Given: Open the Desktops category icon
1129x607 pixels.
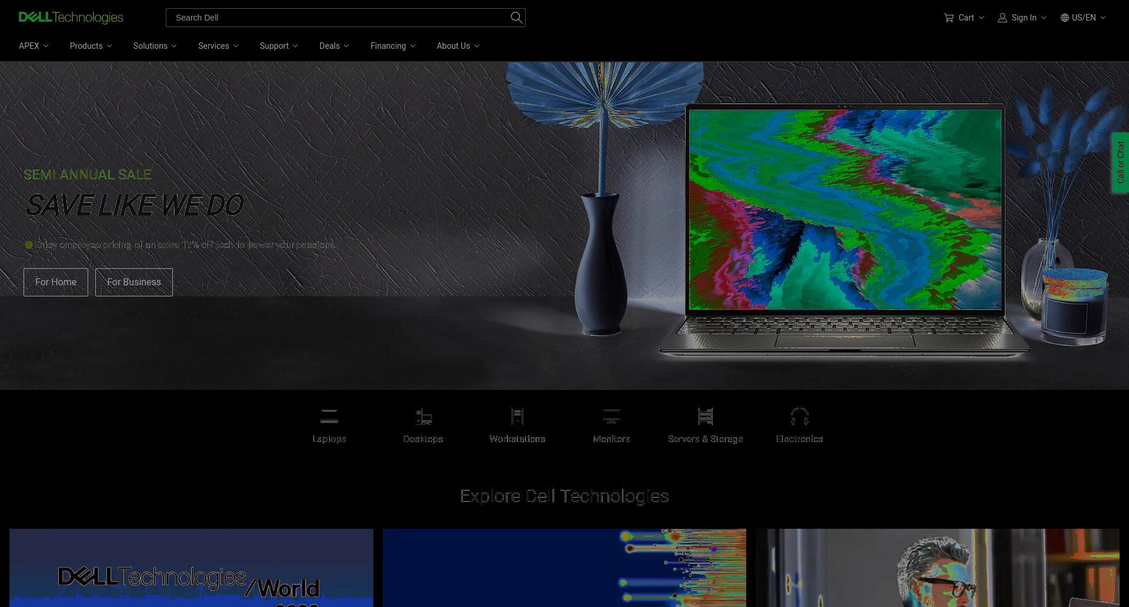Looking at the screenshot, I should click(x=423, y=416).
